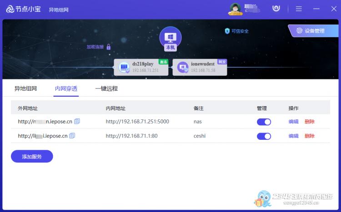This screenshot has height=212, width=341.
Task: Click the ds218play IP 192.168.71.251
Action: 145,70
